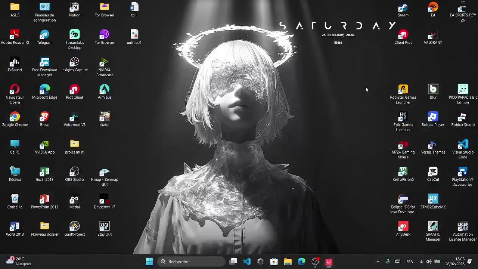Launch Insights Capture shortcut

74,65
